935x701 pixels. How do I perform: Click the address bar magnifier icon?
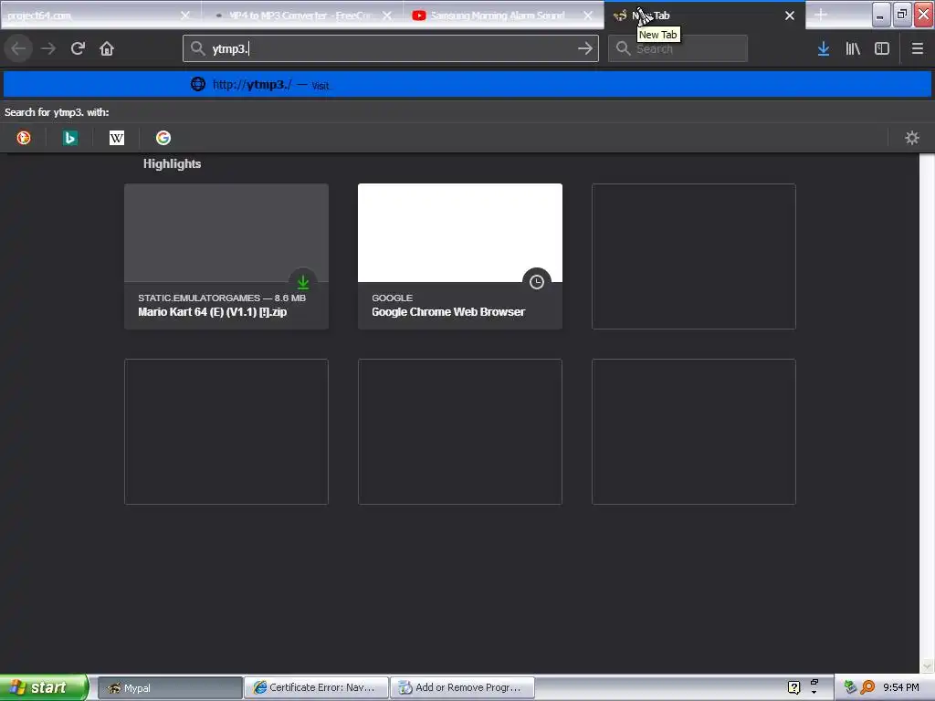[198, 49]
